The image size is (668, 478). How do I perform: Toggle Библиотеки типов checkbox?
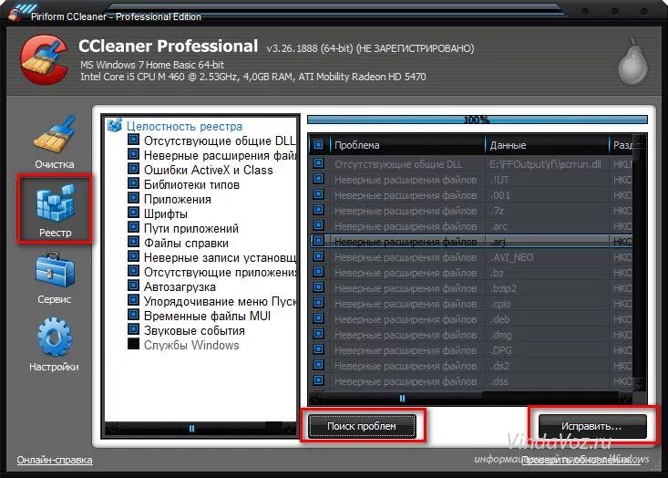point(133,183)
